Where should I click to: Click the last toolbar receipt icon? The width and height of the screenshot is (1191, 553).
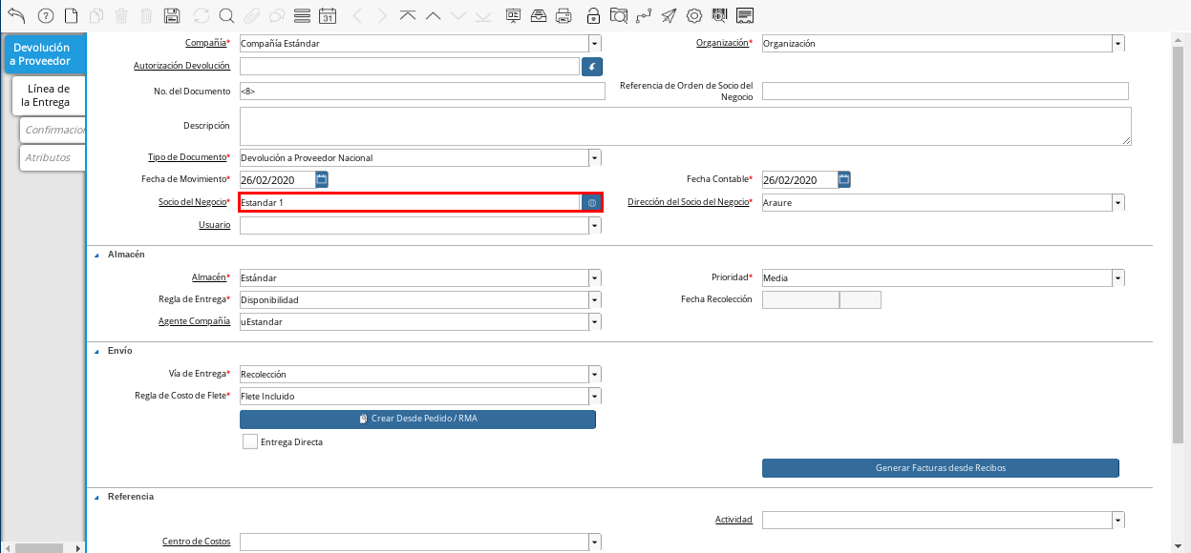pos(745,15)
